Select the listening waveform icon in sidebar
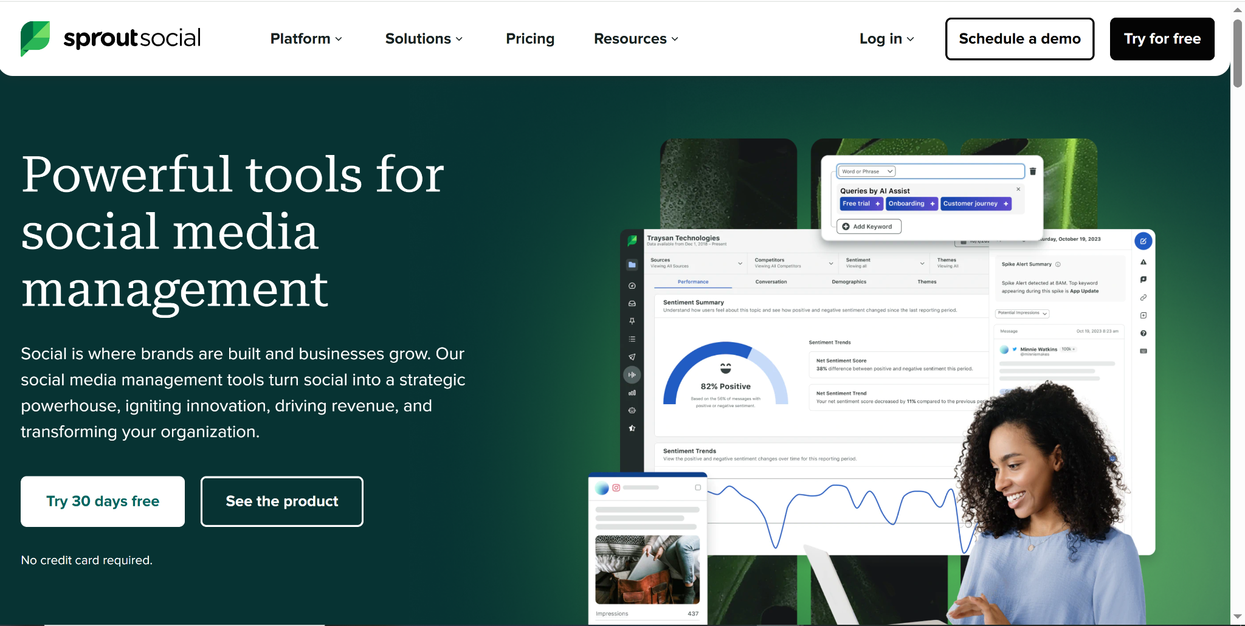This screenshot has width=1245, height=626. 632,375
